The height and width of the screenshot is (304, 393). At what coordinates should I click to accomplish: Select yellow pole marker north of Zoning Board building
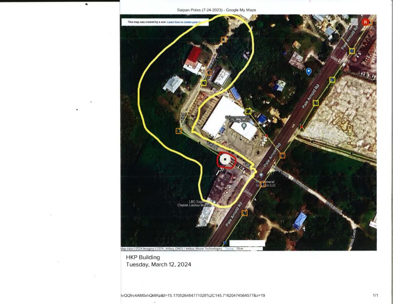click(x=248, y=111)
